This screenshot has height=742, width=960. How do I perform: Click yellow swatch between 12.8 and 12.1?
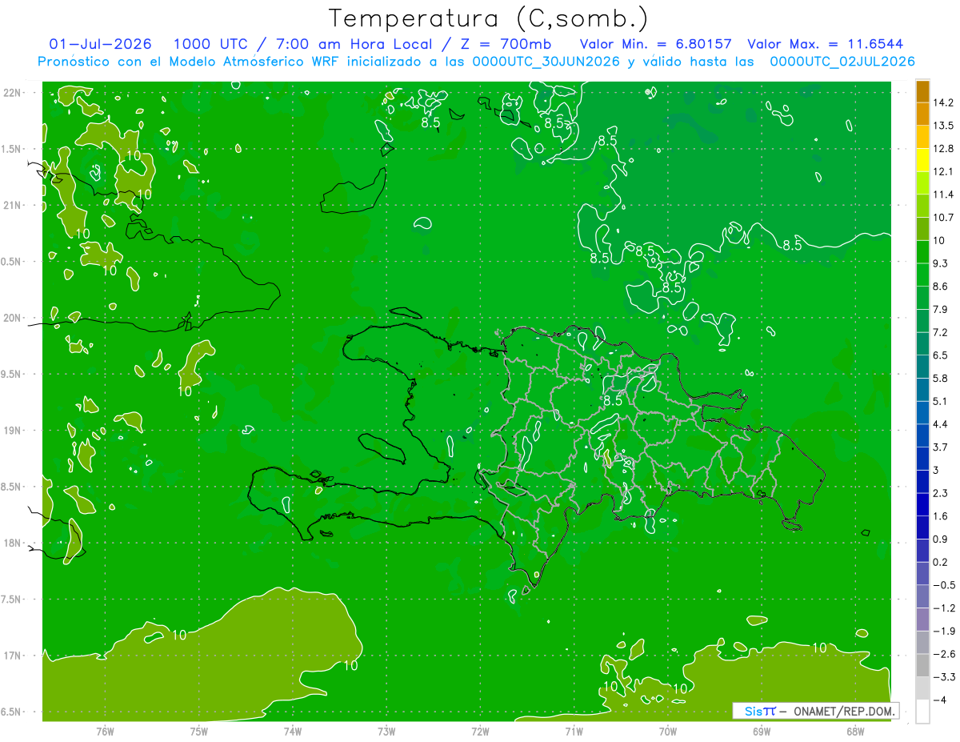[x=922, y=160]
